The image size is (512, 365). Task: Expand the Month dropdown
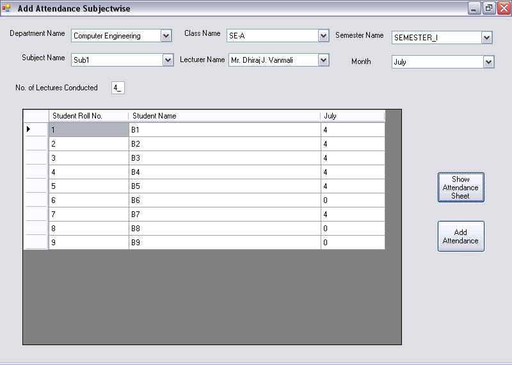488,62
